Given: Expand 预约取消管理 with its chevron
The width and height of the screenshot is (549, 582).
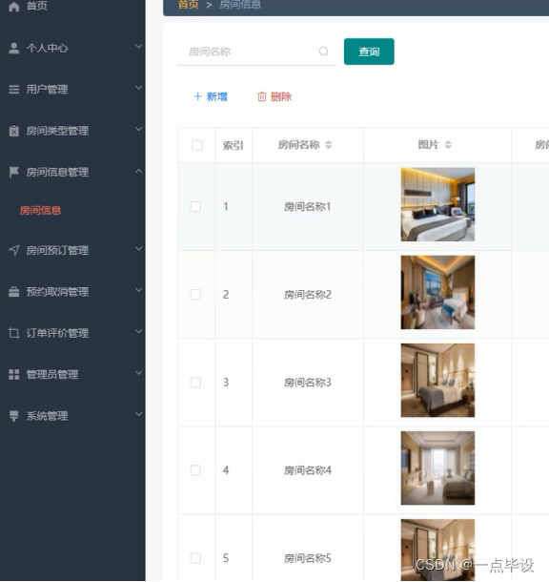Looking at the screenshot, I should coord(138,290).
